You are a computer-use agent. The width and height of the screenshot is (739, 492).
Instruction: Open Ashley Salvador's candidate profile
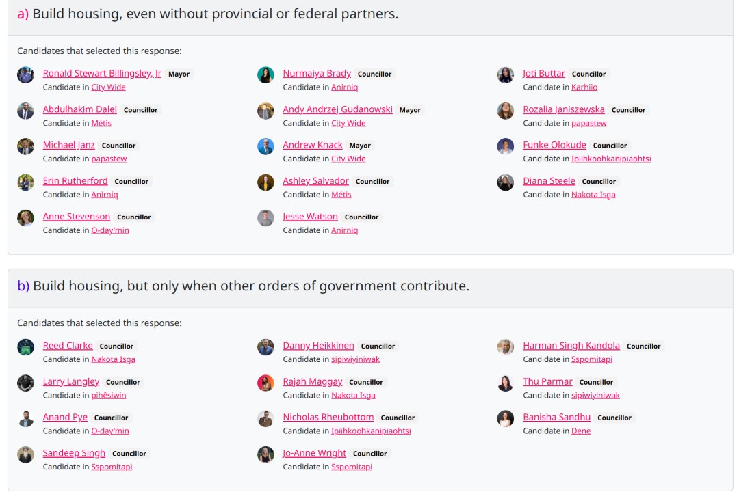pyautogui.click(x=315, y=181)
